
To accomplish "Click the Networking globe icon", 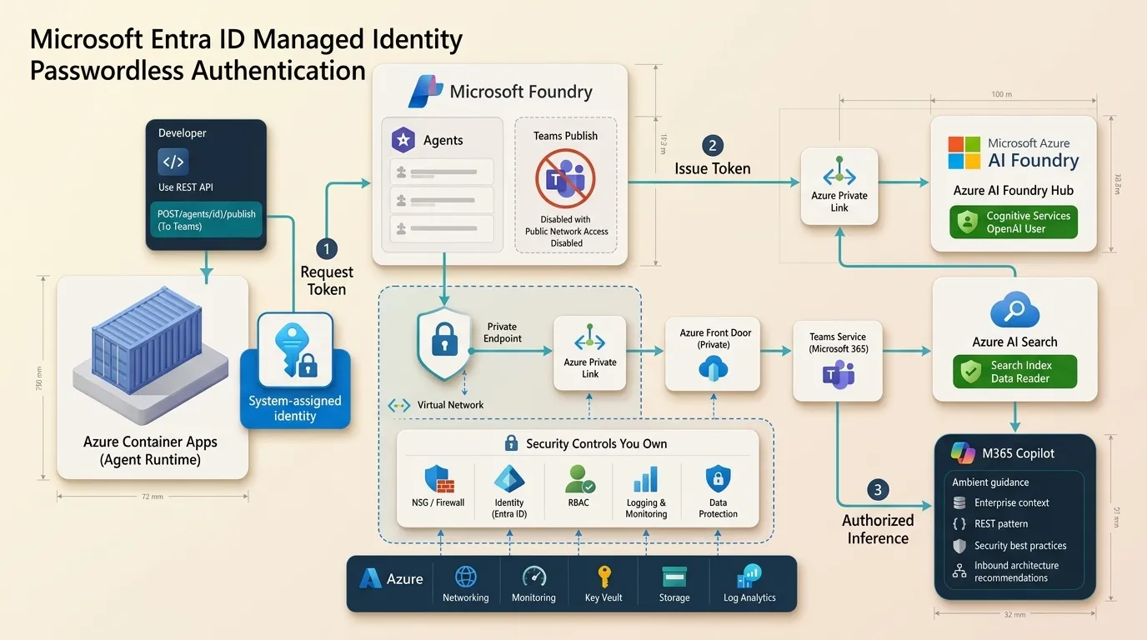I will click(465, 577).
